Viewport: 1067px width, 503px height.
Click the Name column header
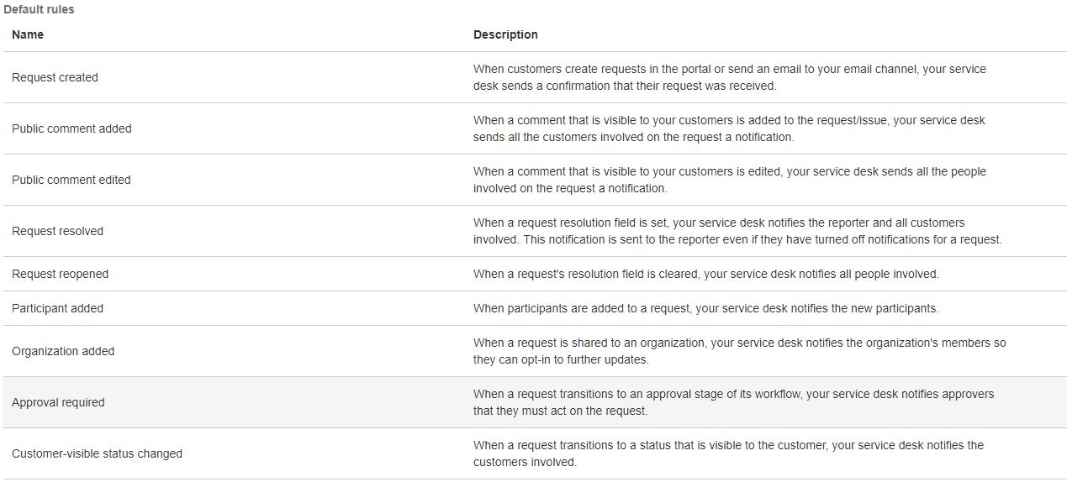click(28, 34)
